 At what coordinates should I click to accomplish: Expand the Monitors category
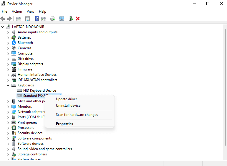[x=8, y=106]
